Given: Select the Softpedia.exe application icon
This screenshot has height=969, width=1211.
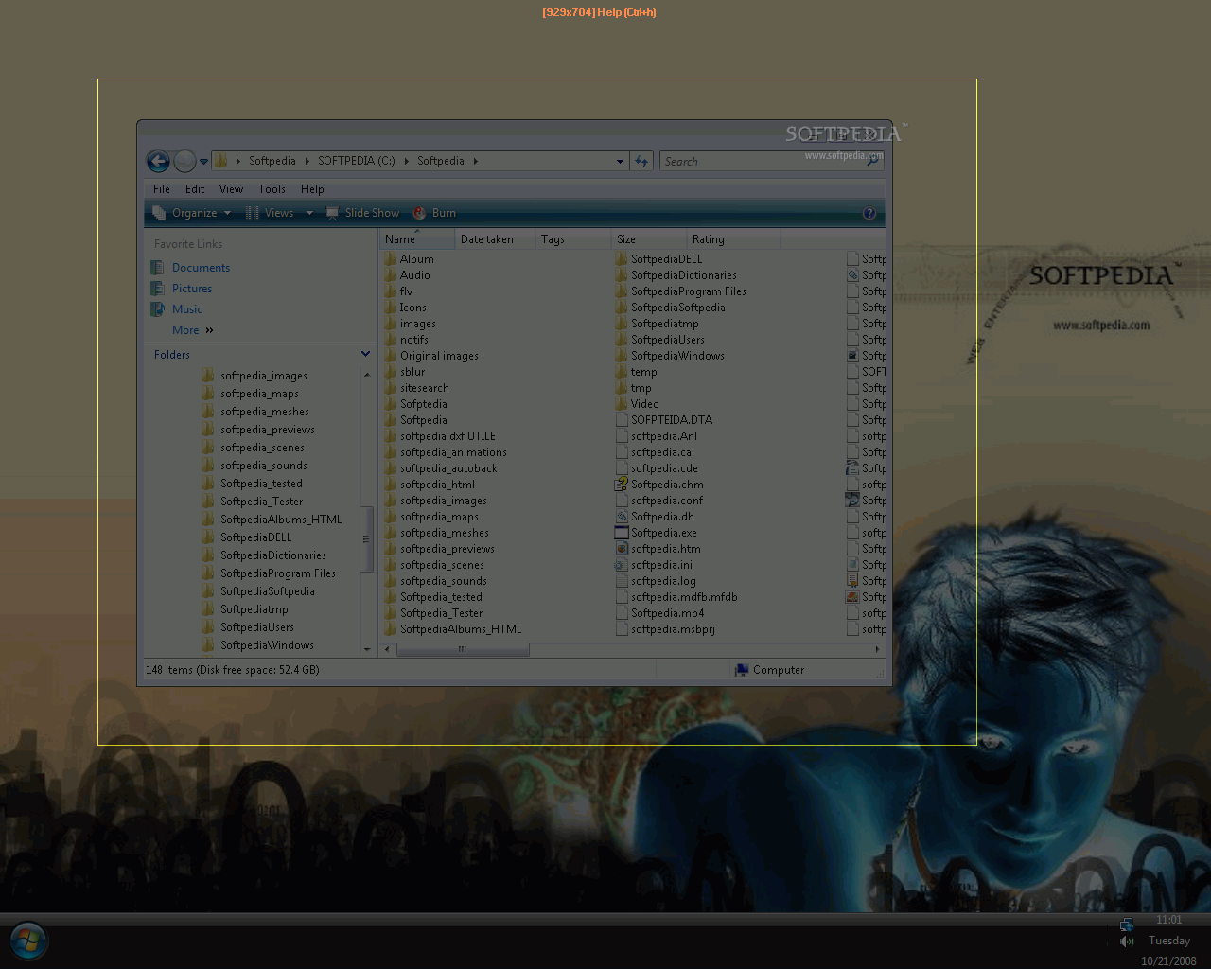Looking at the screenshot, I should 622,533.
